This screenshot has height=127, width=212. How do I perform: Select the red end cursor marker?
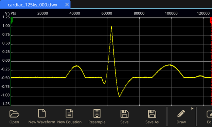pos(211,20)
